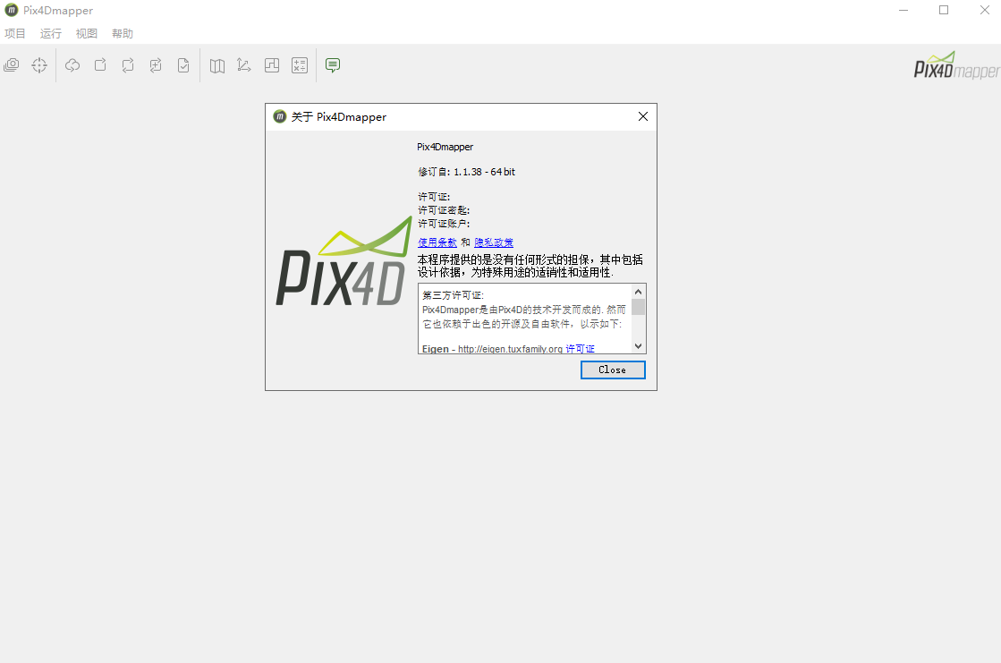Open the 运行 menu
1001x663 pixels.
click(x=50, y=33)
